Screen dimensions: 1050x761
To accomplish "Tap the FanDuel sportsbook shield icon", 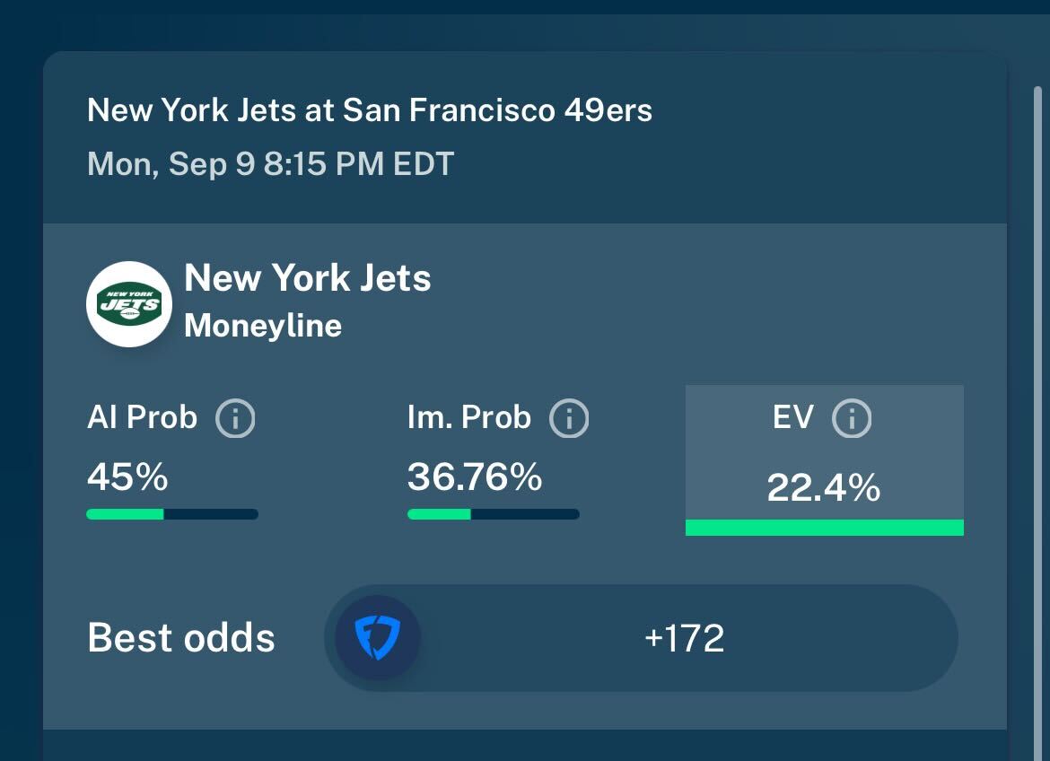I will 378,638.
